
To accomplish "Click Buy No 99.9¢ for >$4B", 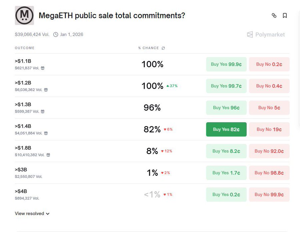I will tap(269, 194).
